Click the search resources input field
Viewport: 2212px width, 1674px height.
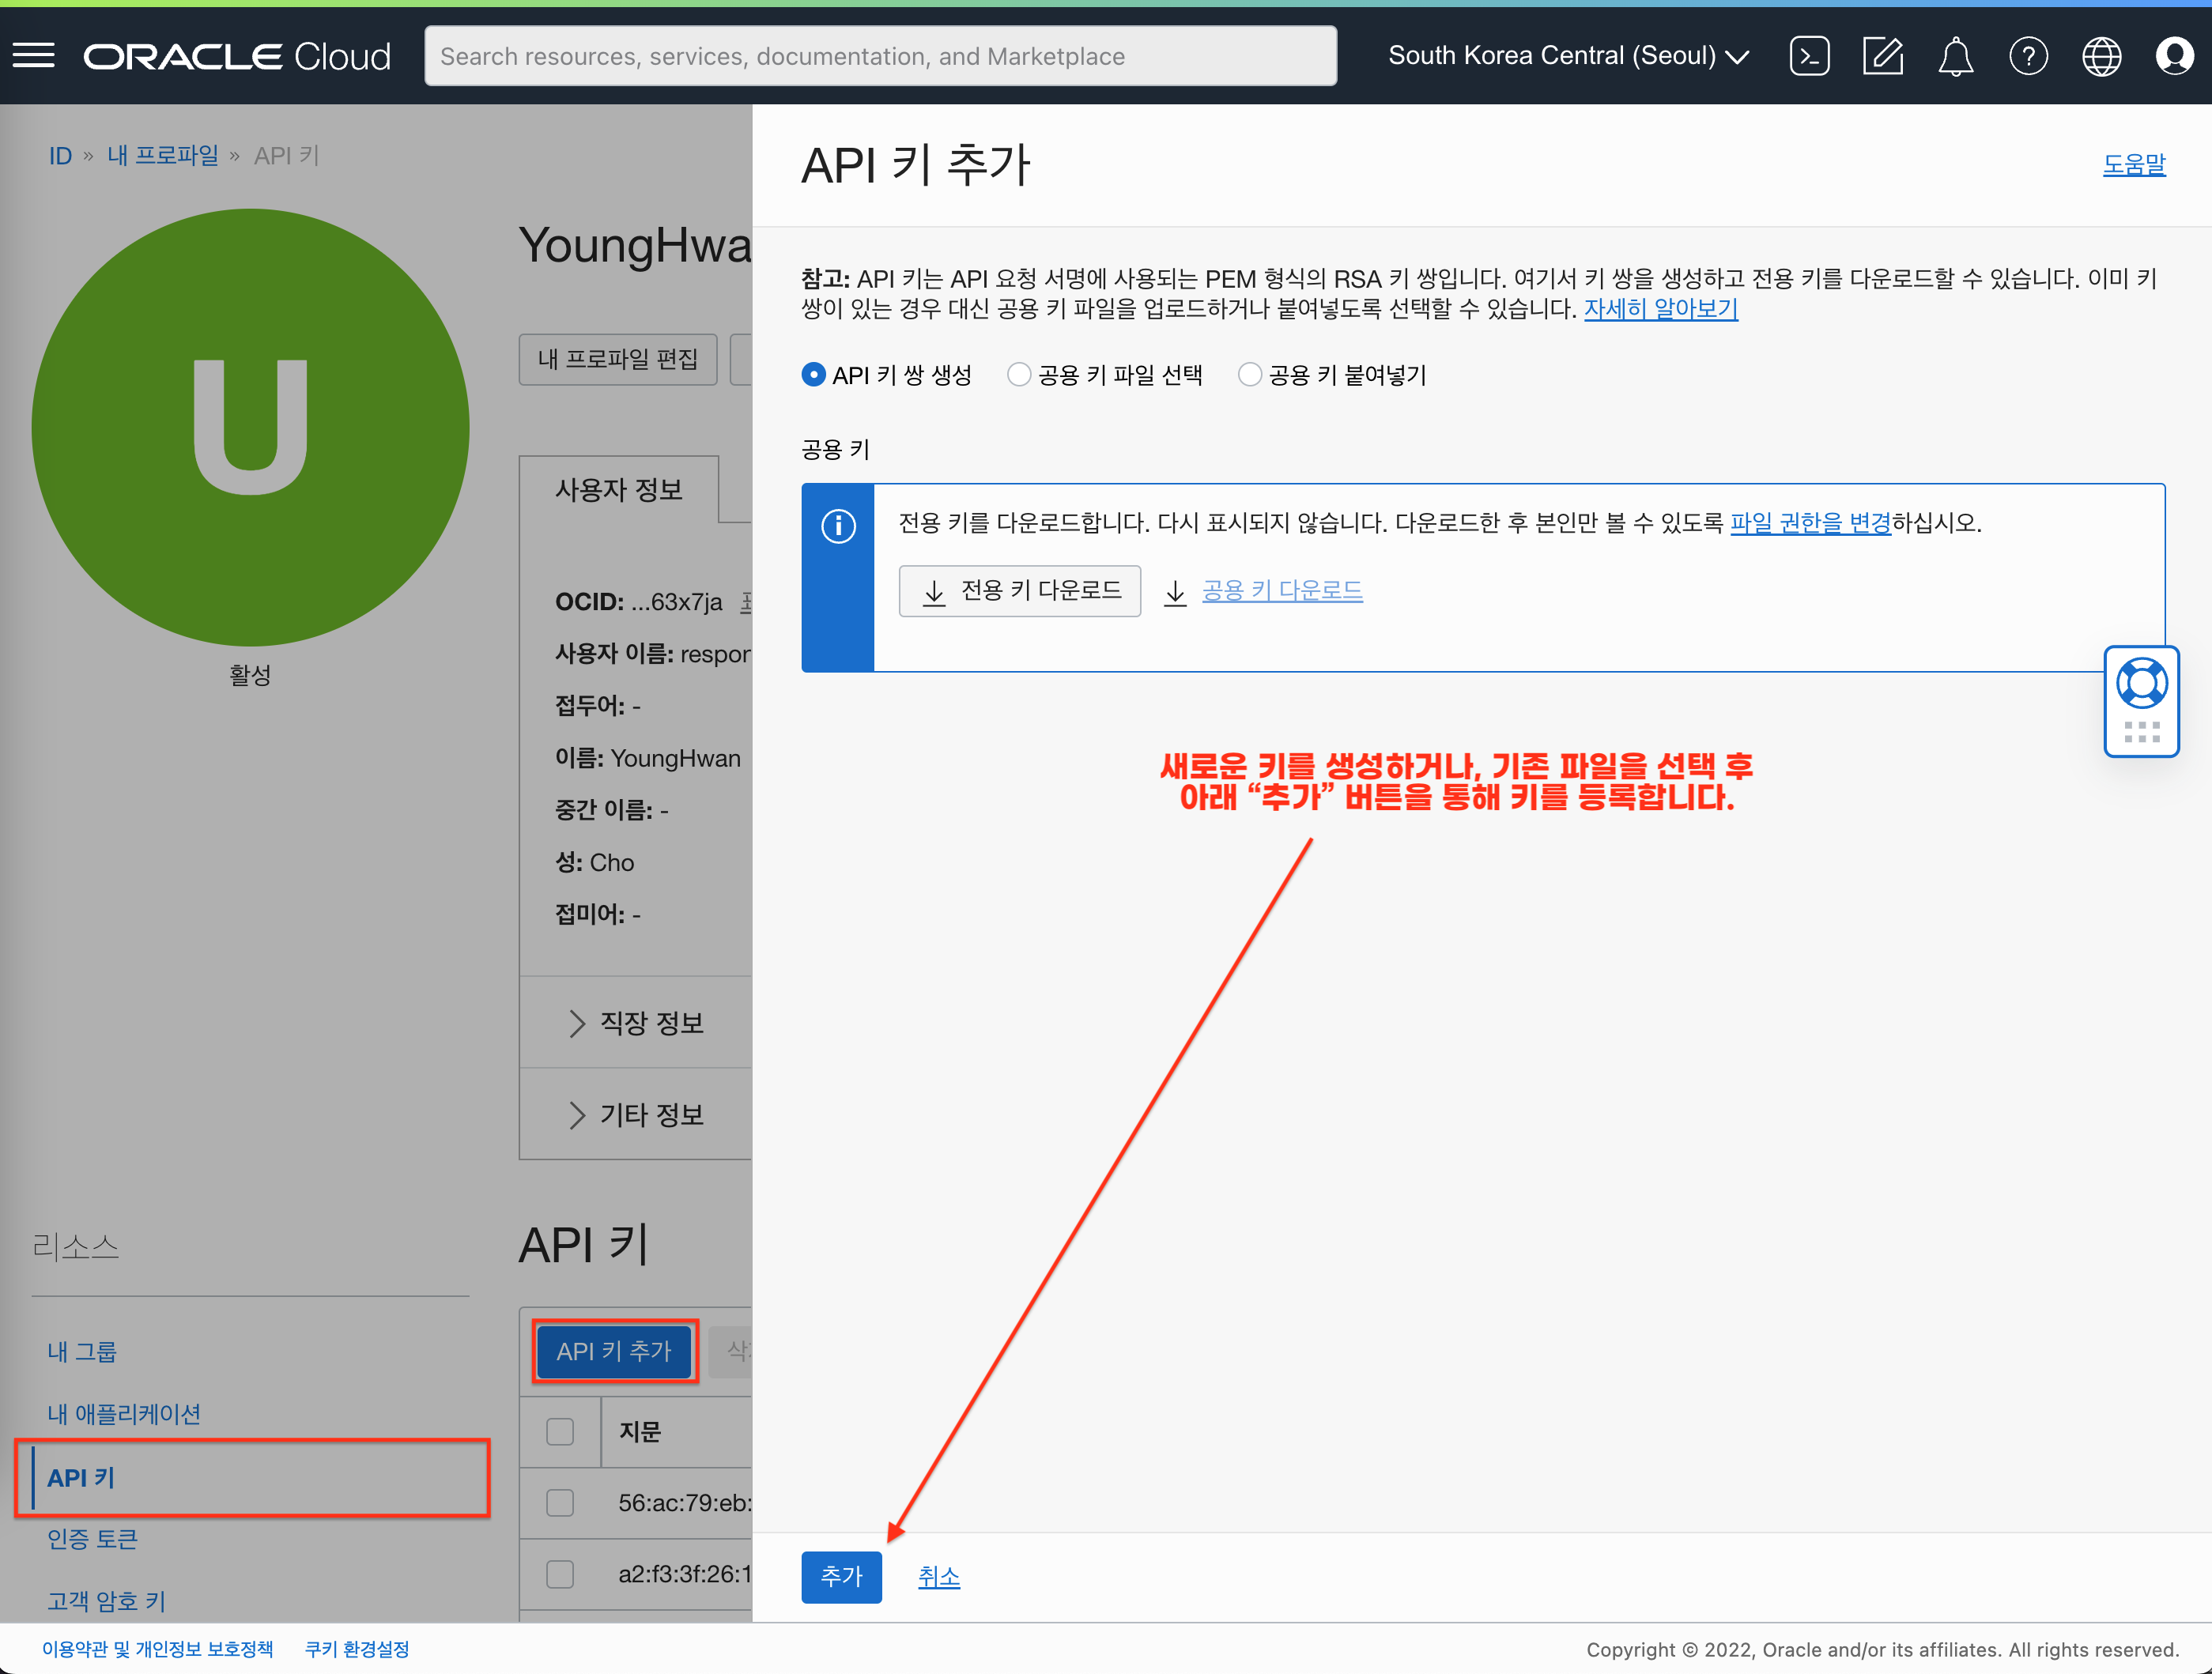pyautogui.click(x=880, y=56)
